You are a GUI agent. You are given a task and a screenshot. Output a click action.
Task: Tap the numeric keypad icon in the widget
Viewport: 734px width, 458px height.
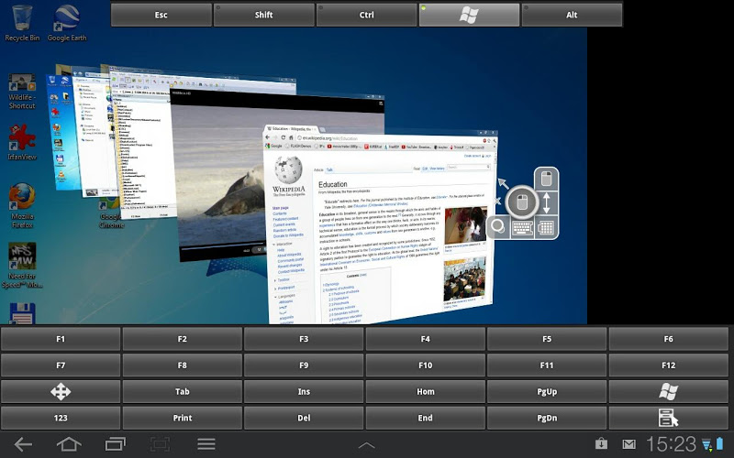point(546,226)
